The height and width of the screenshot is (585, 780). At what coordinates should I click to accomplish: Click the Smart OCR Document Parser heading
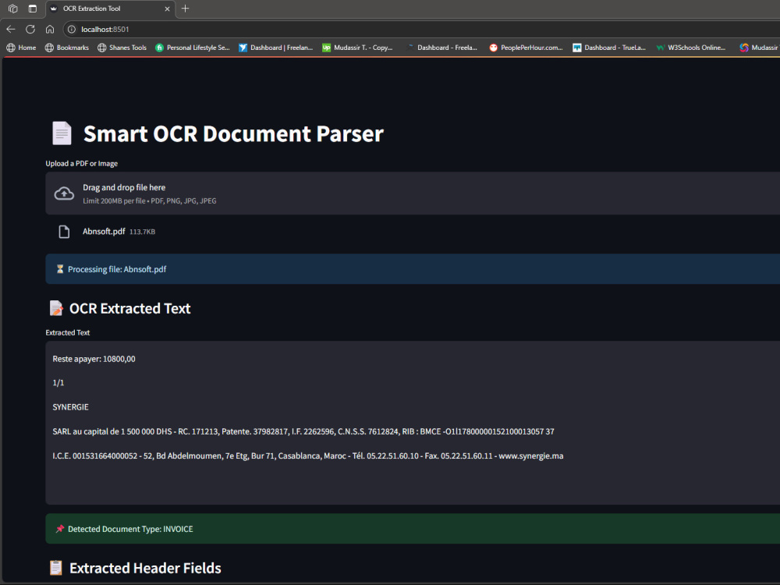(x=233, y=133)
